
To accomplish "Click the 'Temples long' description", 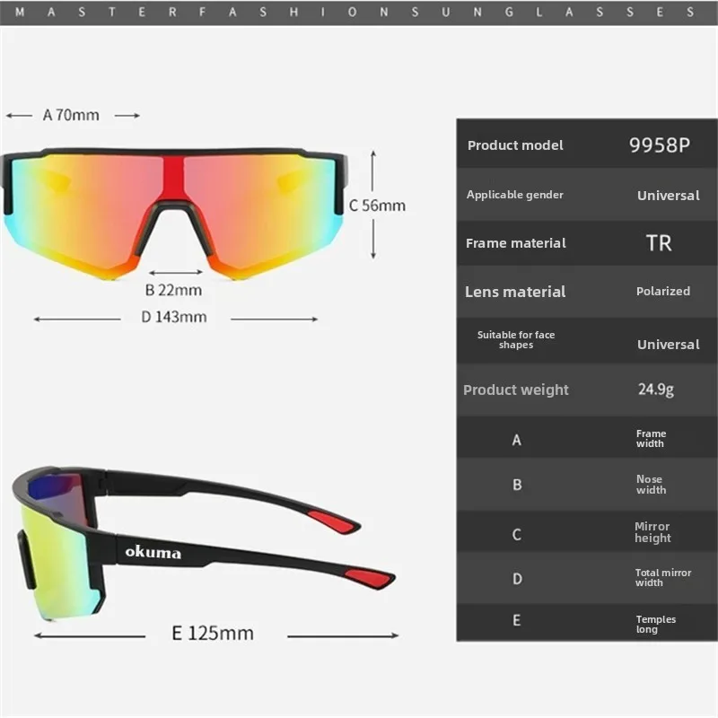I will point(656,624).
